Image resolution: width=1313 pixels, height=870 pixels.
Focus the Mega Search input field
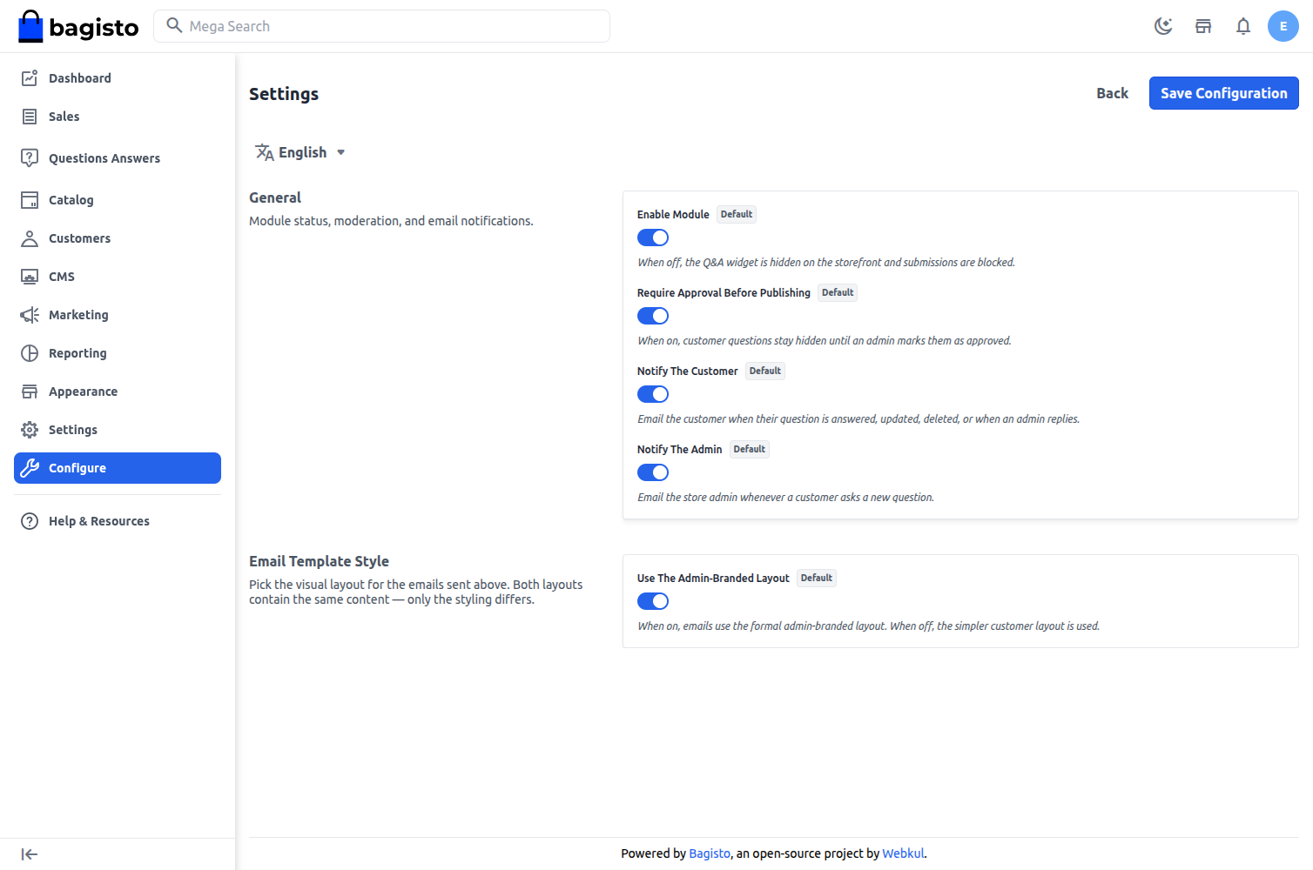click(381, 26)
